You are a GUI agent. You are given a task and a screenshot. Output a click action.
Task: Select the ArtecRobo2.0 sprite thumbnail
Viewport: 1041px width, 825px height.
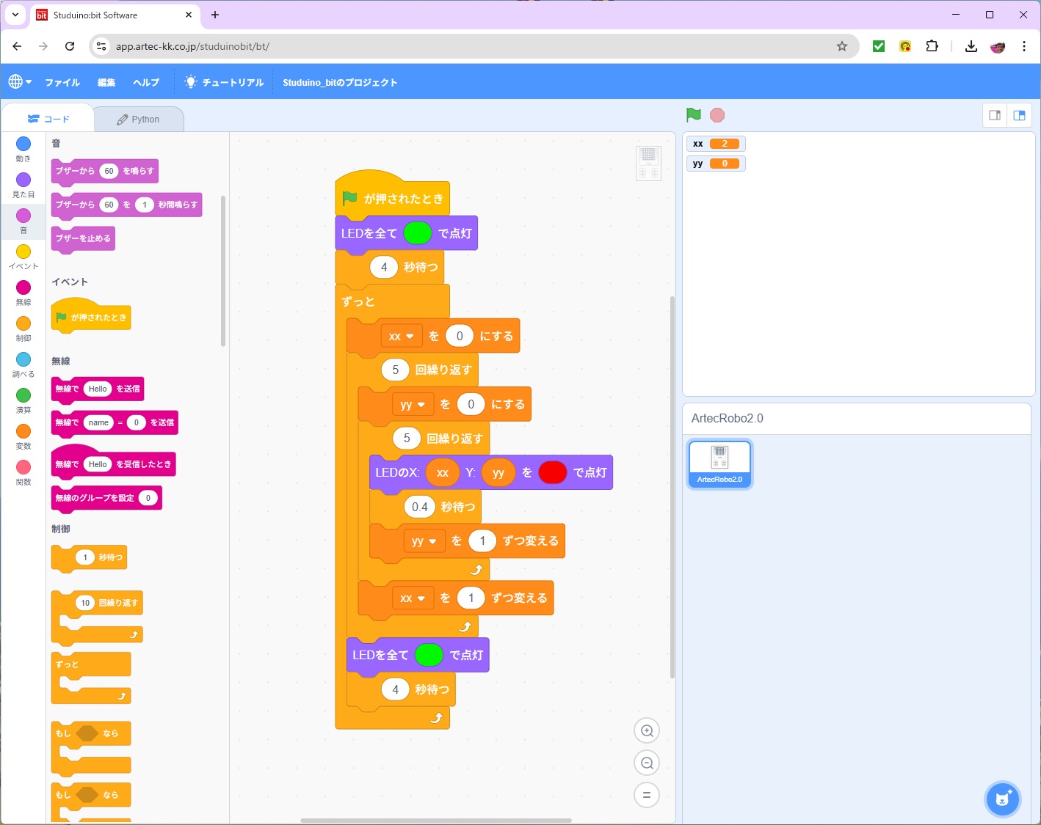click(719, 463)
